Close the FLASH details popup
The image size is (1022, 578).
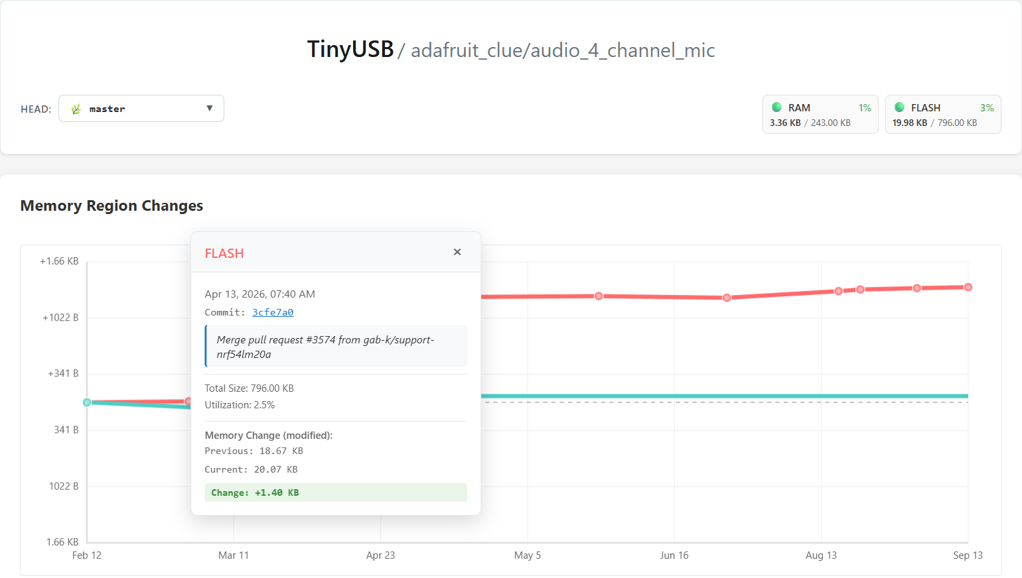[457, 252]
